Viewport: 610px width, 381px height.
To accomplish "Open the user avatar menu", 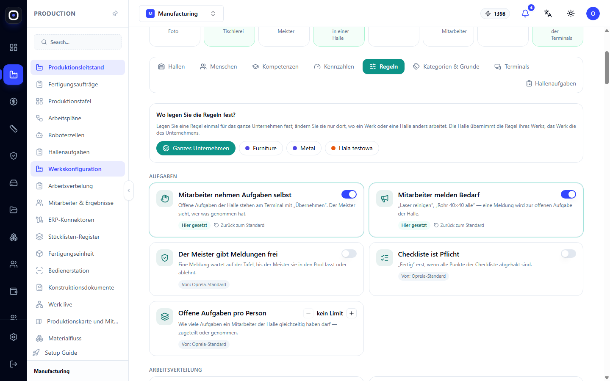I will click(x=593, y=14).
